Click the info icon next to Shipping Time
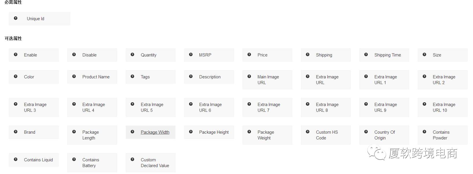 [366, 54]
